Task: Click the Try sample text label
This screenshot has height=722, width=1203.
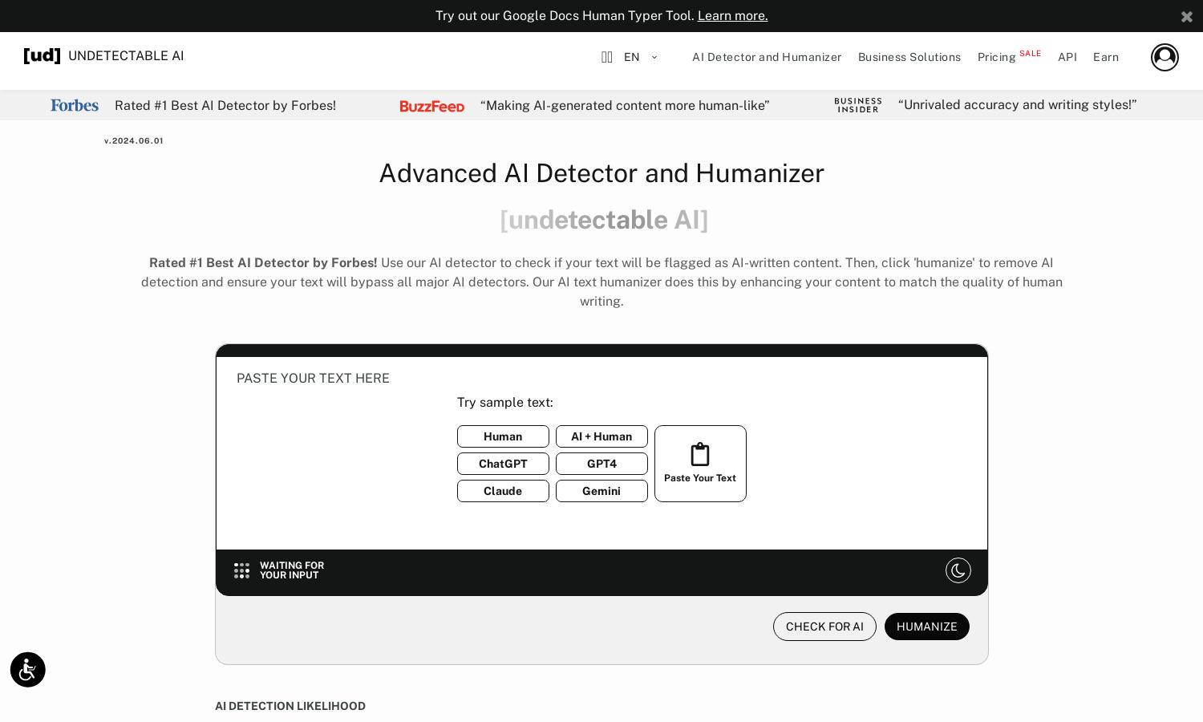Action: click(505, 402)
